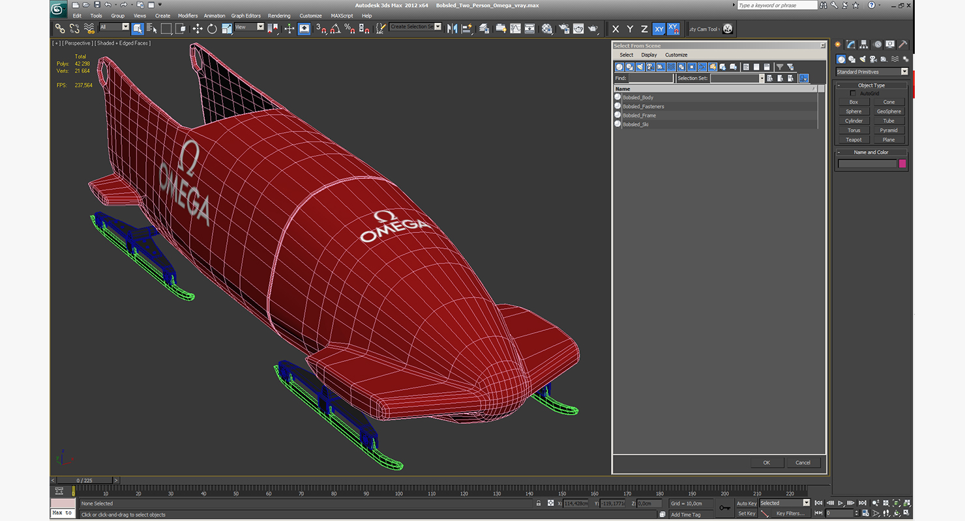Open the Hierarchy command panel tab

pyautogui.click(x=864, y=44)
